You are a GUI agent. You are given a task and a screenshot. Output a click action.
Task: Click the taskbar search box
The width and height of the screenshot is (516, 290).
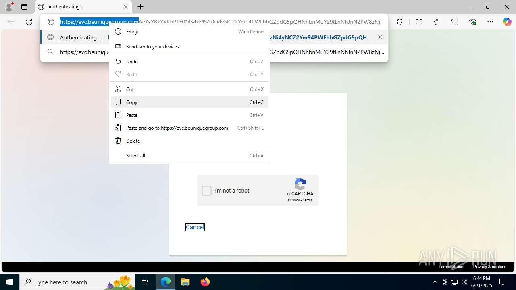[77, 282]
